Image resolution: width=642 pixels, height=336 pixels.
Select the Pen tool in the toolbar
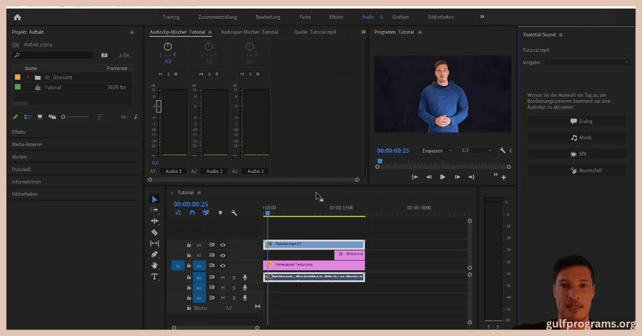[155, 254]
